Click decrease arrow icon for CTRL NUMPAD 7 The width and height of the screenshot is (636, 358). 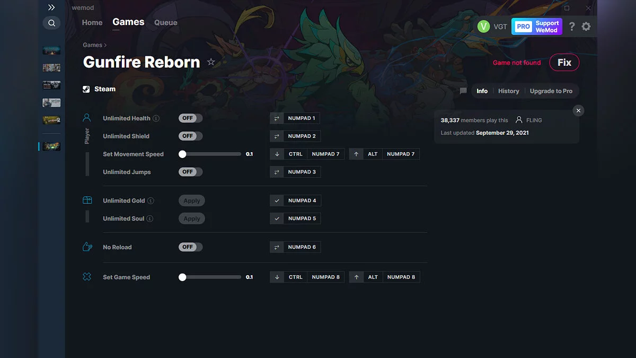click(x=277, y=154)
